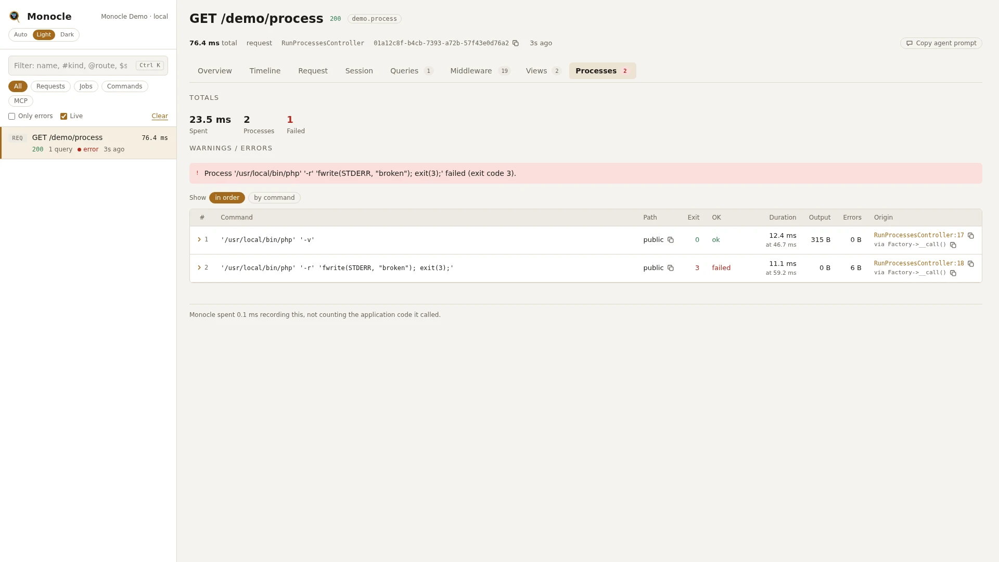The width and height of the screenshot is (999, 562).
Task: Copy the request UUID via copy icon
Action: click(x=516, y=43)
